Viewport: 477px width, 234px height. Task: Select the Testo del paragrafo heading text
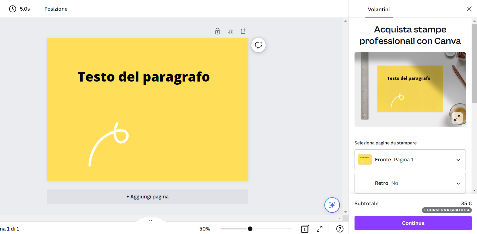pyautogui.click(x=144, y=77)
